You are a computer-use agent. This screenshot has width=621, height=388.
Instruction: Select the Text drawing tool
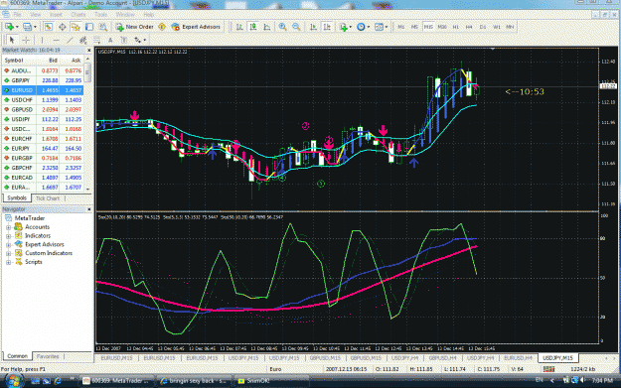pos(110,40)
